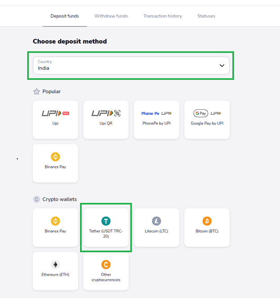Click the Popular section star icon
The image size is (280, 298).
pos(37,92)
